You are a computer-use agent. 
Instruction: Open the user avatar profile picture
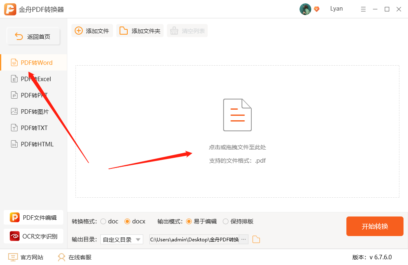305,9
